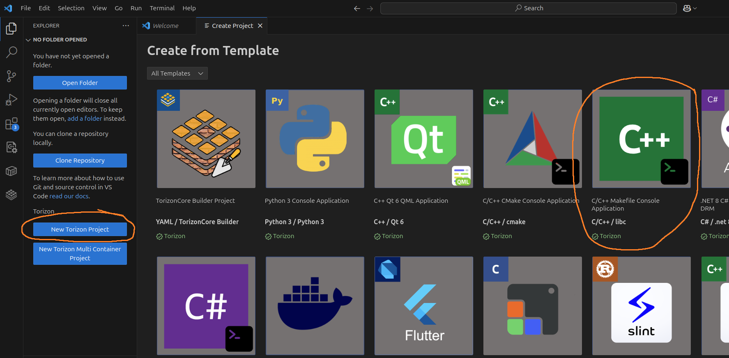
Task: Click the top Search command box
Action: click(x=528, y=8)
